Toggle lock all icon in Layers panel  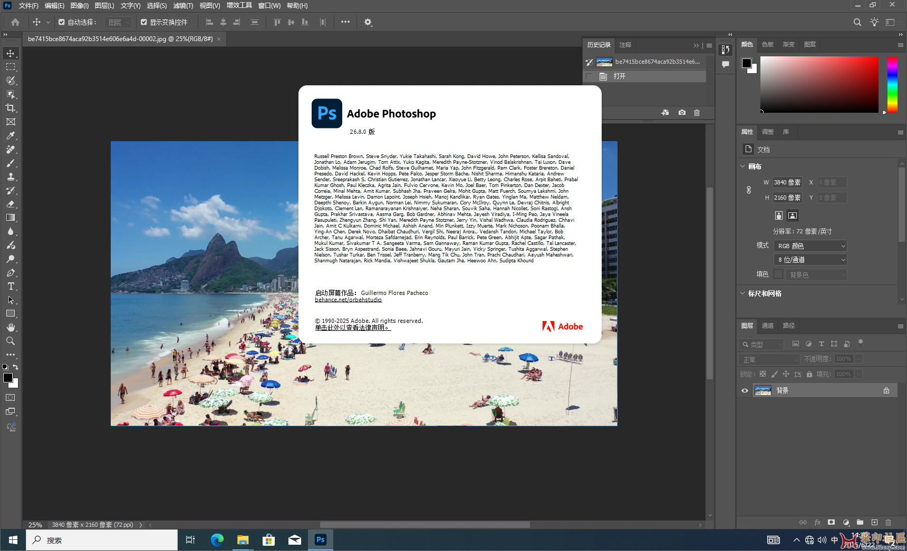[809, 374]
